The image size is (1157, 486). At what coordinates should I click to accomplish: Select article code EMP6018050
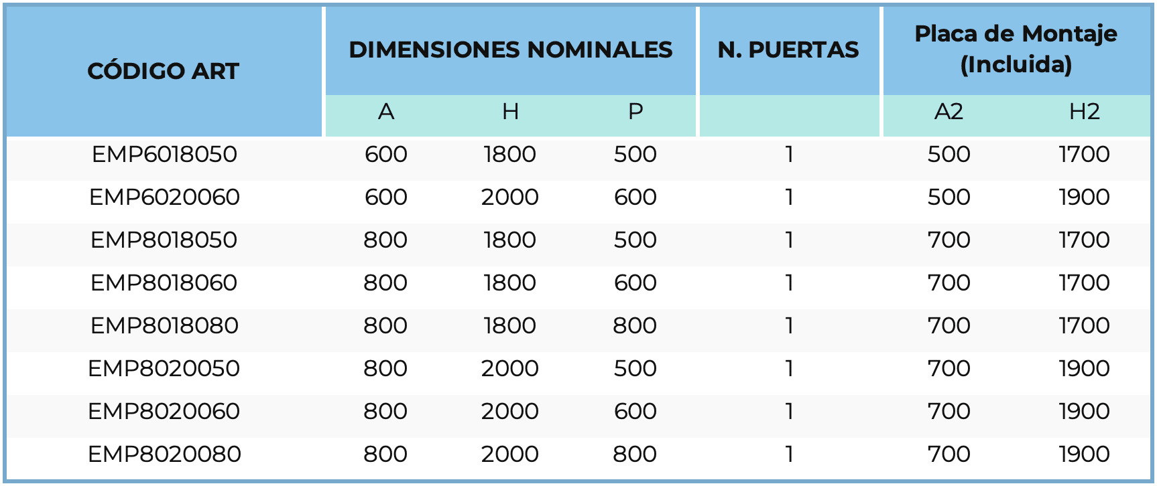tap(164, 155)
